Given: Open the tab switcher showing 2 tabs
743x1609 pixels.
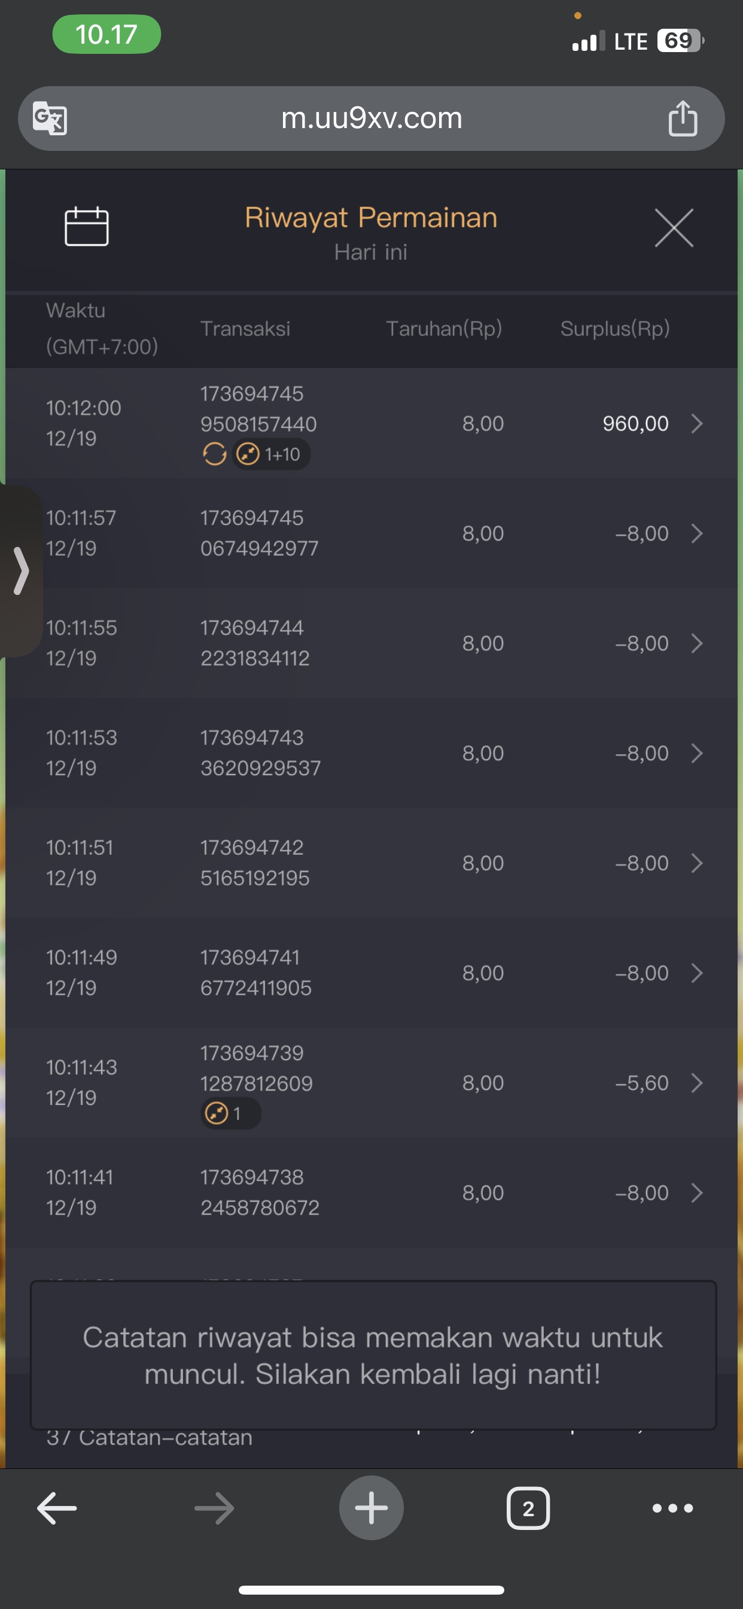Looking at the screenshot, I should (x=528, y=1508).
